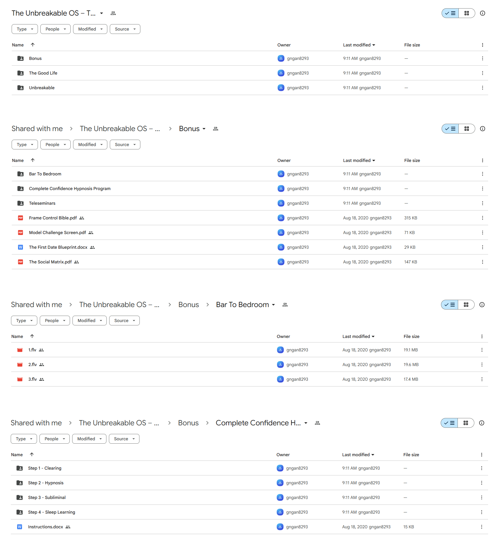This screenshot has width=504, height=550.
Task: Open more actions for 2.flv
Action: tap(482, 365)
